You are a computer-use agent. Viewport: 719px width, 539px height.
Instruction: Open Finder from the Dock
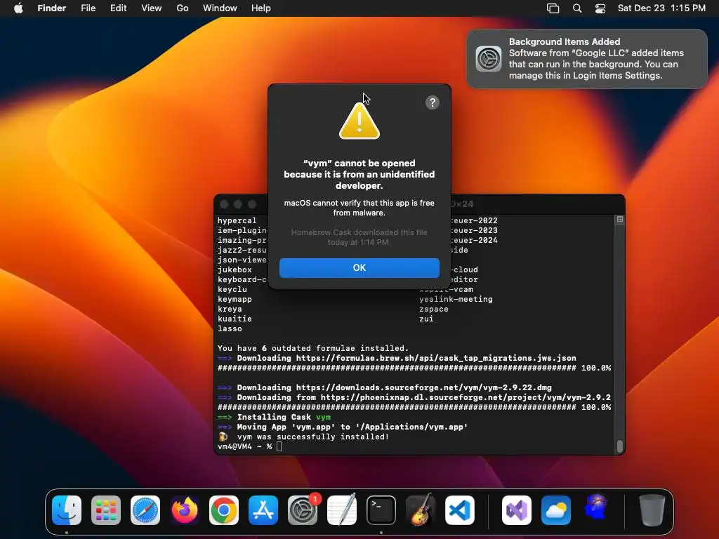(x=67, y=510)
